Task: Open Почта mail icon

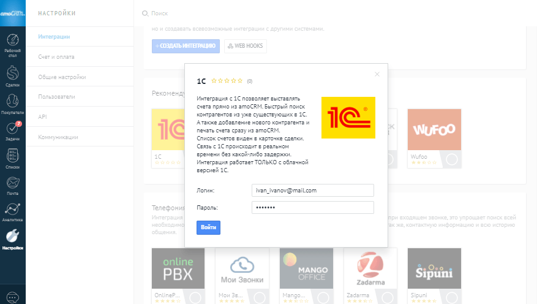Action: click(13, 186)
